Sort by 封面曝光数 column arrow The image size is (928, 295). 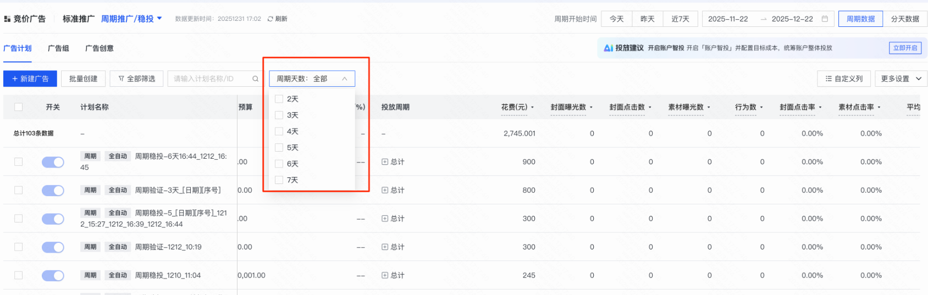591,108
